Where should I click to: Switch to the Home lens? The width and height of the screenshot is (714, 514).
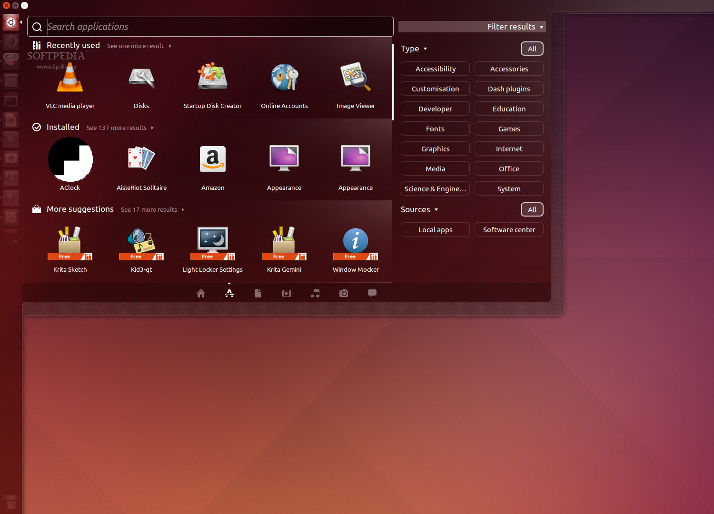coord(201,293)
